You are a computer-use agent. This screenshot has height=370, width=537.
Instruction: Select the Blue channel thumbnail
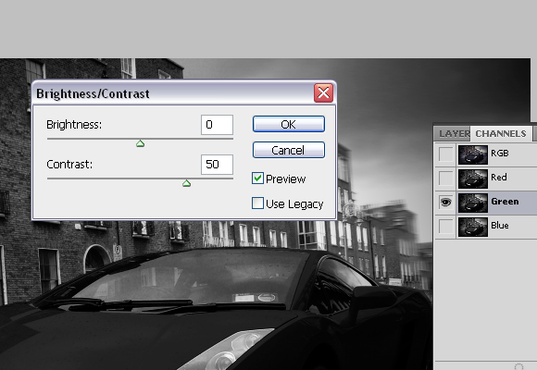pos(472,227)
